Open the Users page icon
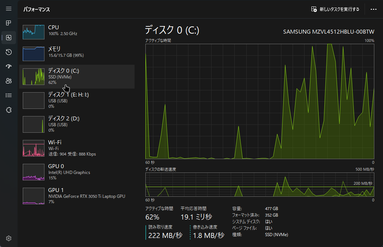 pos(9,81)
